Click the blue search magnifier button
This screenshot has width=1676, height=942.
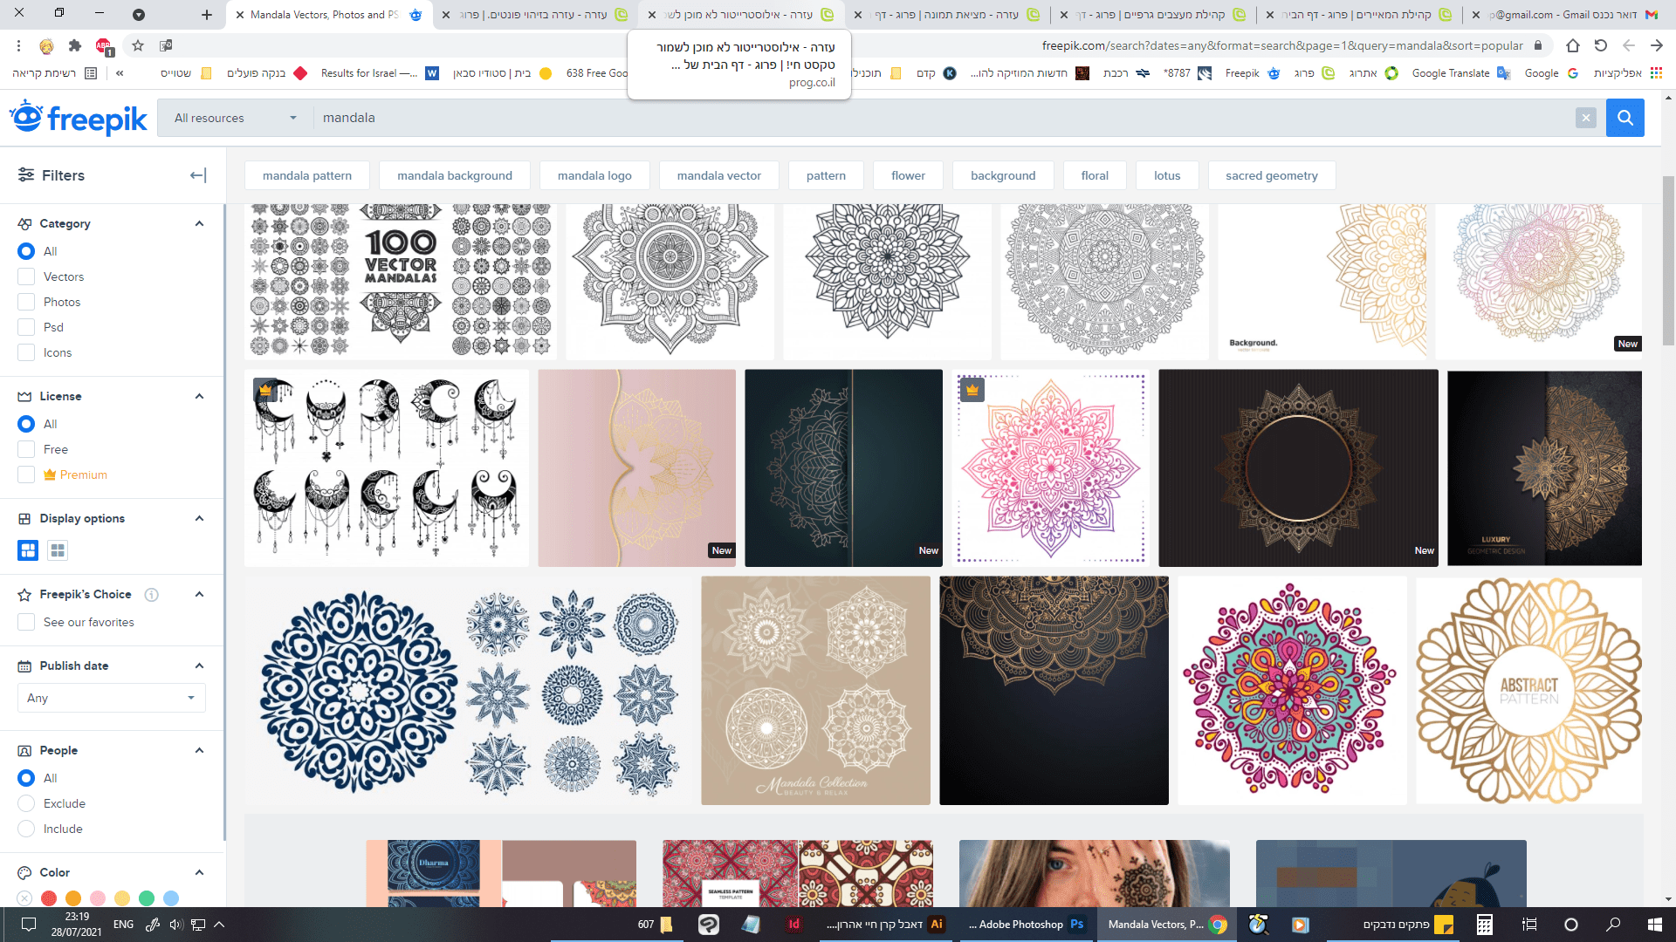pyautogui.click(x=1624, y=118)
